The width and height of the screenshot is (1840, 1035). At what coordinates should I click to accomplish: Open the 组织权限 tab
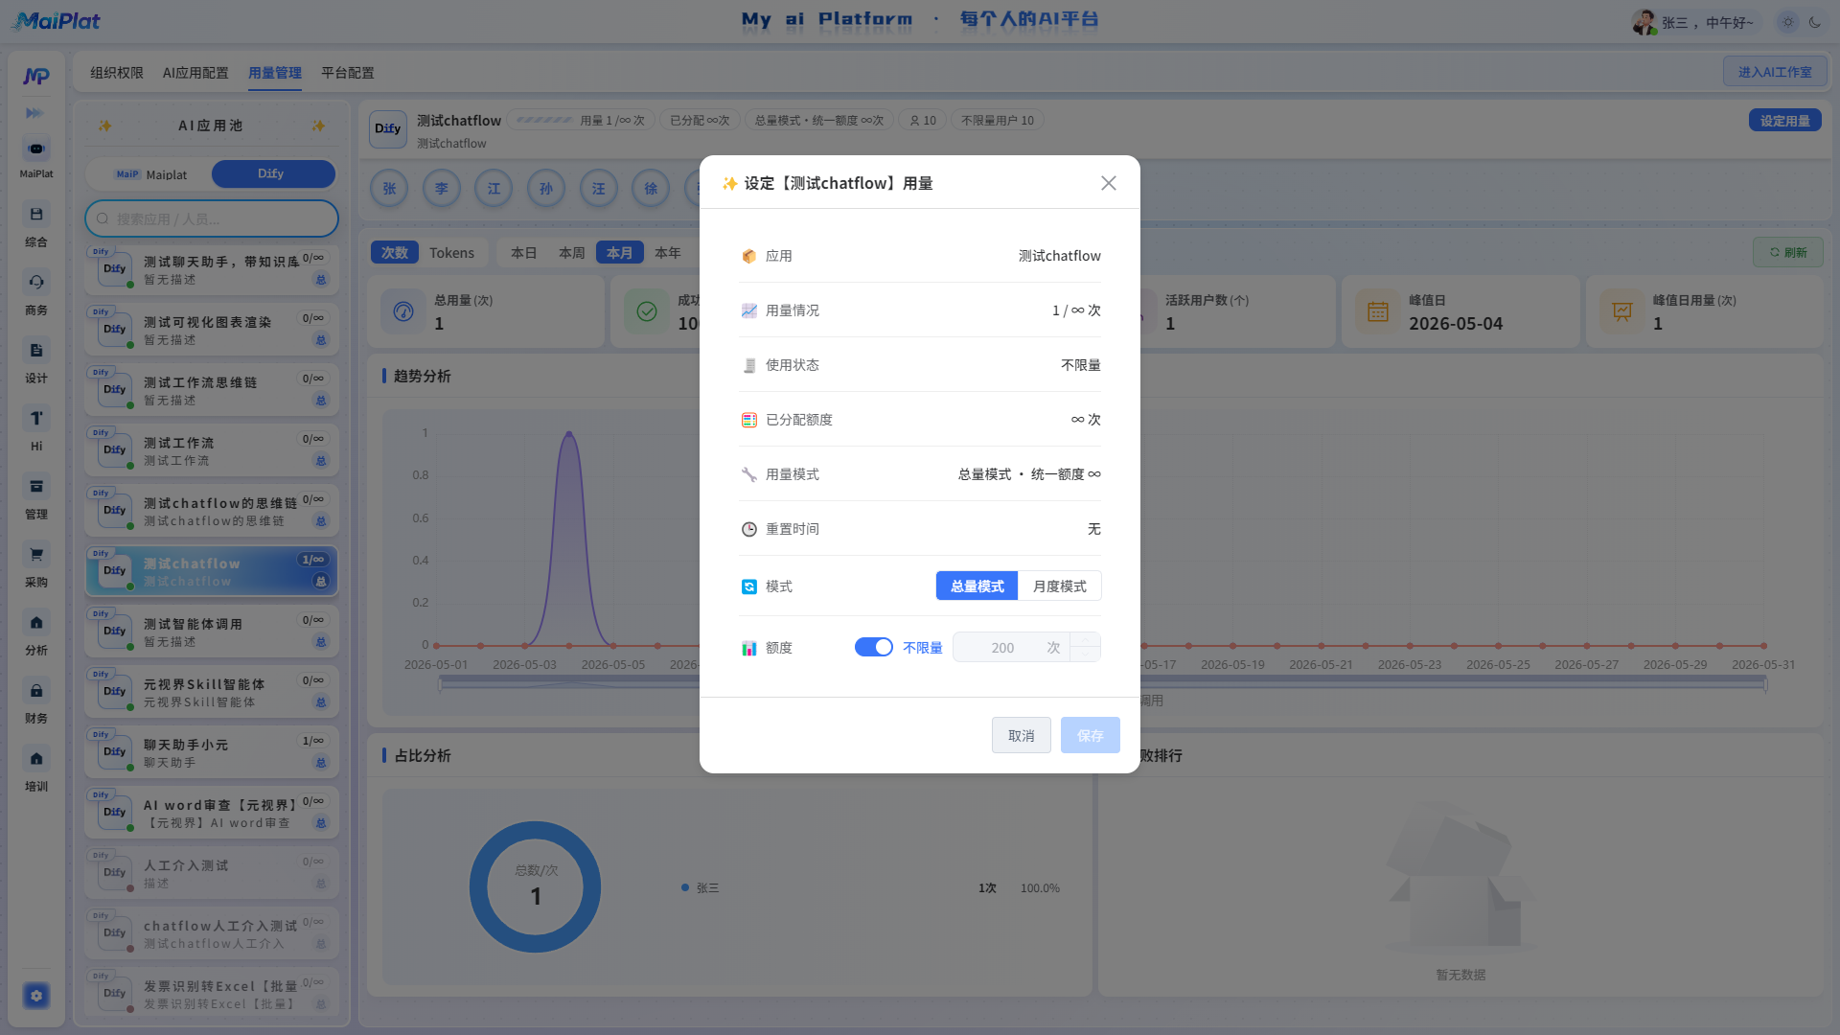click(117, 73)
